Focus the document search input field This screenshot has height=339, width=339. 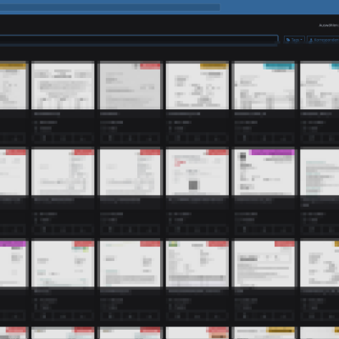point(138,40)
